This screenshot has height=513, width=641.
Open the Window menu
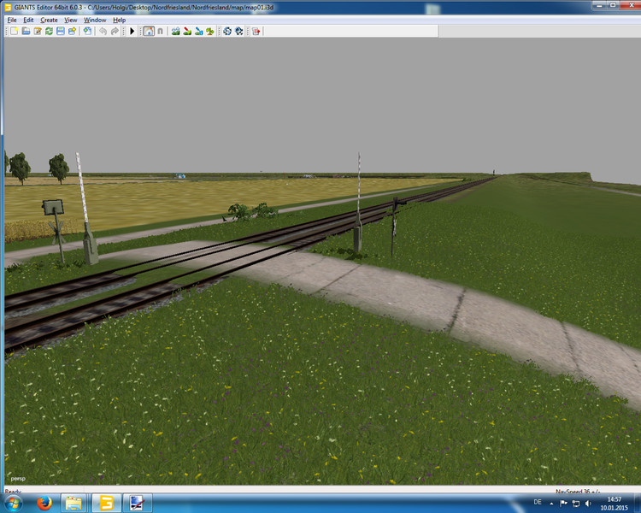coord(95,20)
